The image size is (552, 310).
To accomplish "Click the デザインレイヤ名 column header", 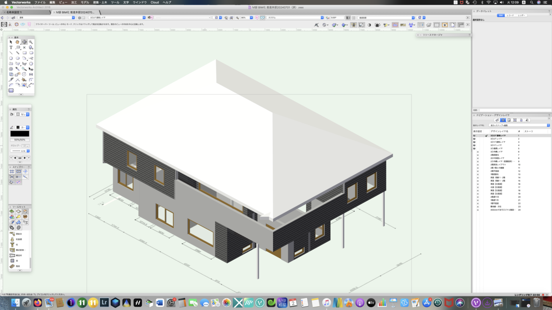I will tap(499, 131).
